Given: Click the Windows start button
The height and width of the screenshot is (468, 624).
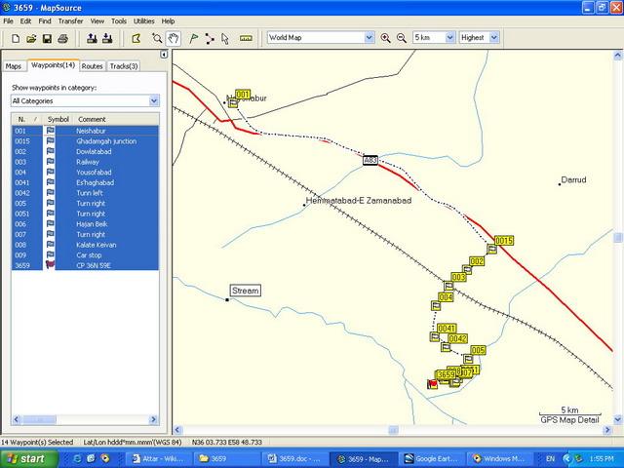Looking at the screenshot, I should (28, 459).
